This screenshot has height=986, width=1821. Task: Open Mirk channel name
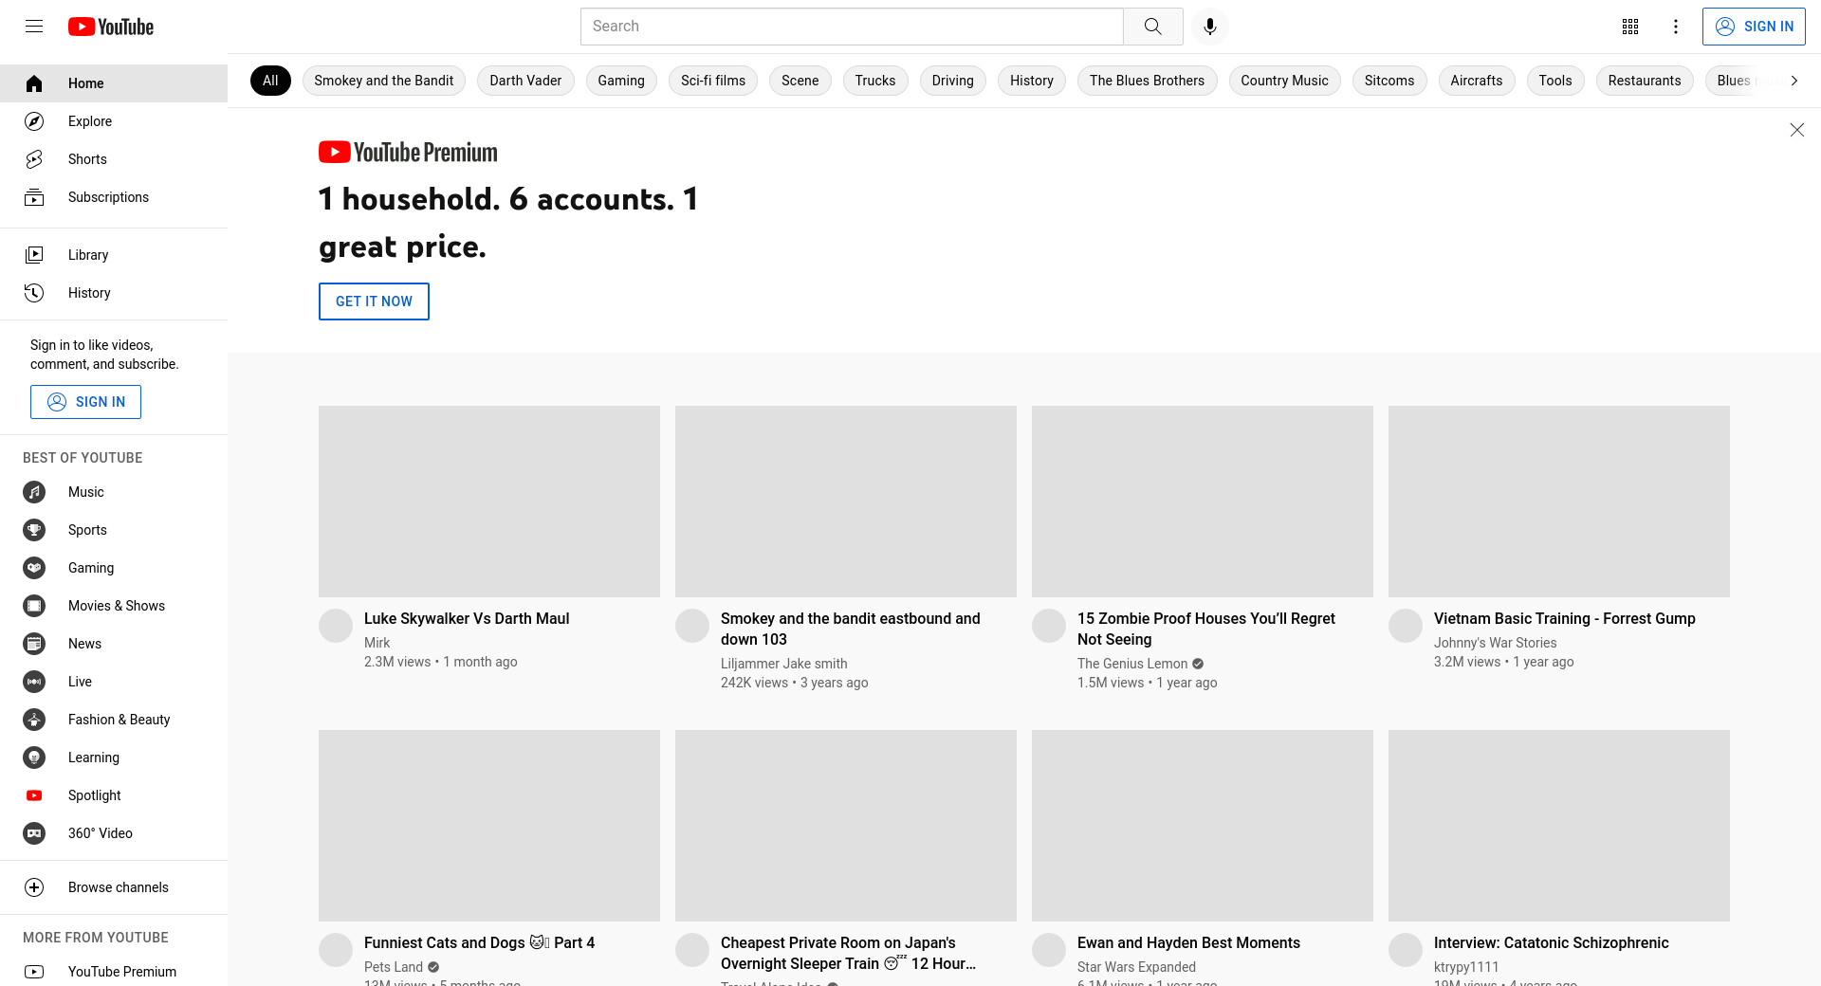pos(377,643)
